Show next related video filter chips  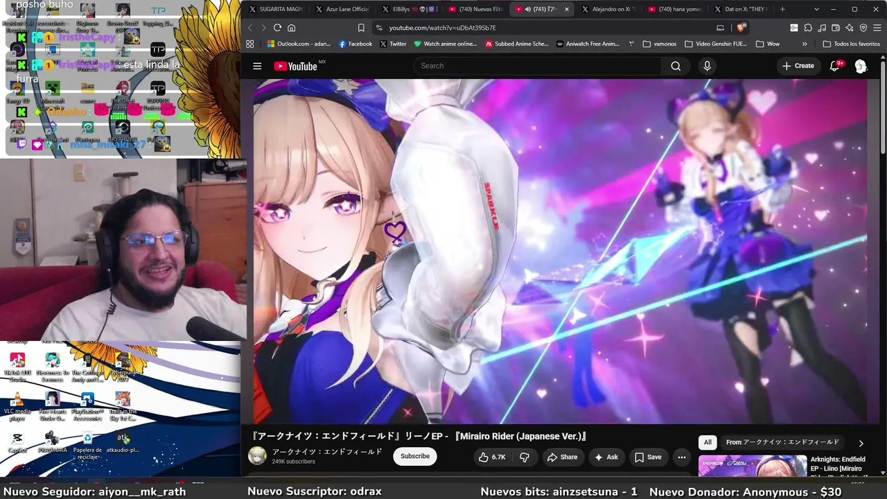point(861,443)
